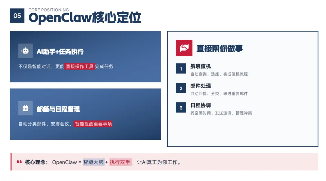326x181 pixels.
Task: Click the CORE POSITIONING subtitle
Action: click(49, 10)
